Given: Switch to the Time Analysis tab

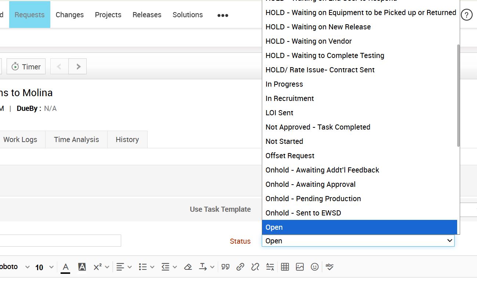Looking at the screenshot, I should click(x=76, y=139).
